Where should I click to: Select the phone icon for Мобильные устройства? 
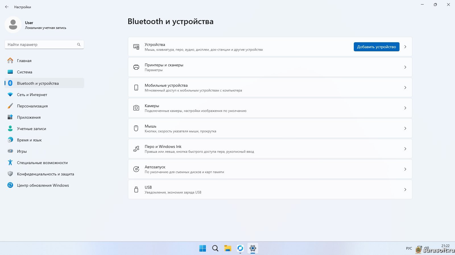(x=136, y=88)
